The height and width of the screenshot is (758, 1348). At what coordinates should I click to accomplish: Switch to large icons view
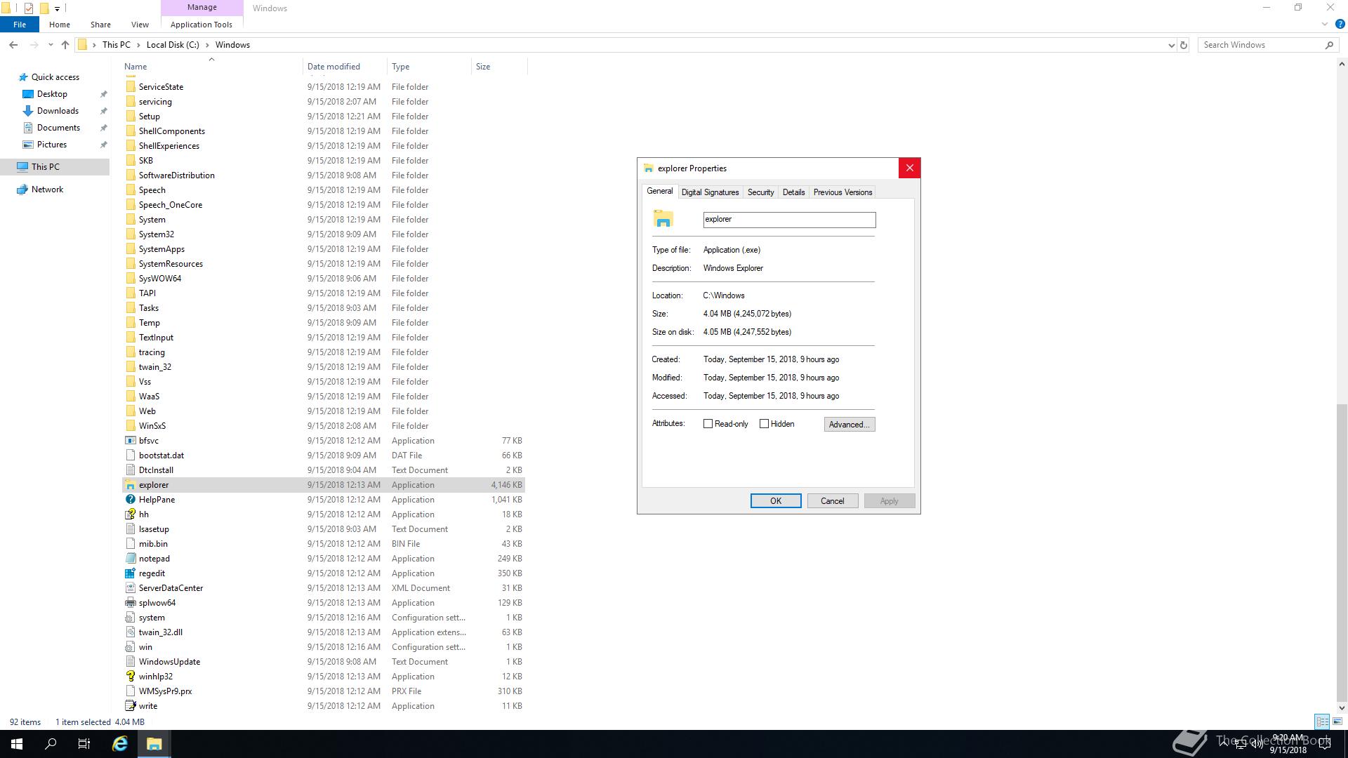pyautogui.click(x=1337, y=722)
